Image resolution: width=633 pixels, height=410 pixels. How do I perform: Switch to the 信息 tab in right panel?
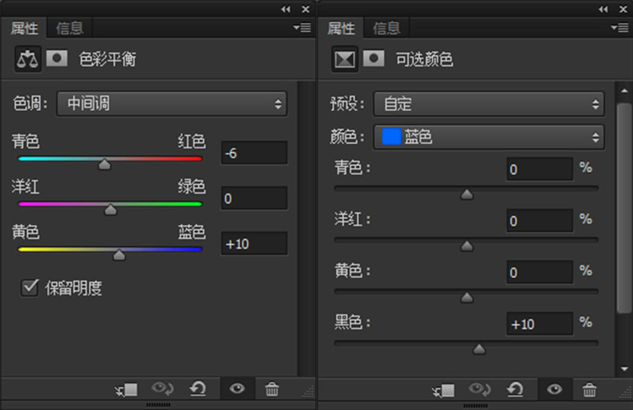pyautogui.click(x=386, y=28)
